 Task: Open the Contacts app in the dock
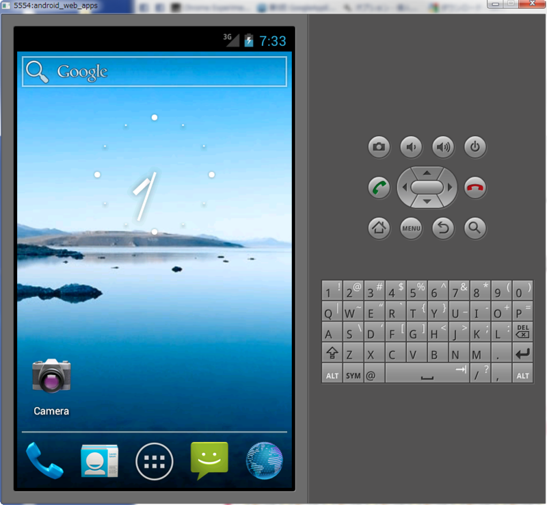pyautogui.click(x=99, y=461)
